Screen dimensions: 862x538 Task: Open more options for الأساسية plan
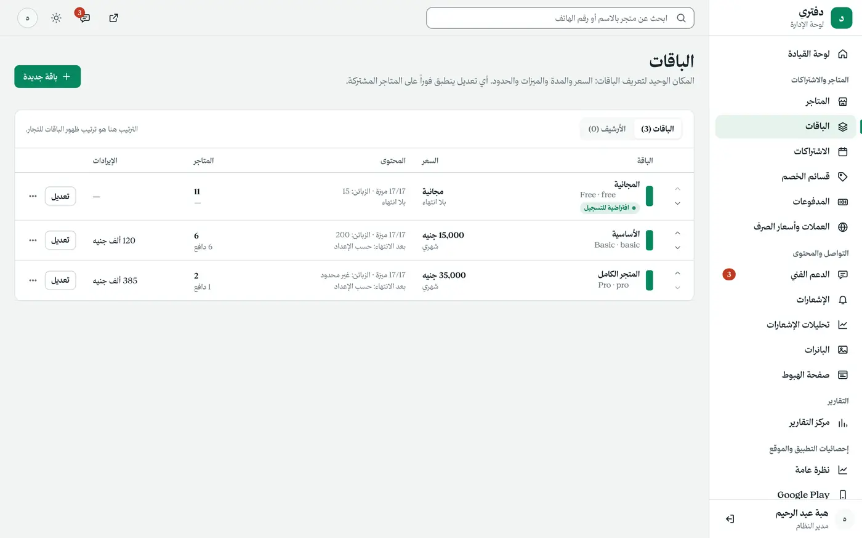(33, 240)
